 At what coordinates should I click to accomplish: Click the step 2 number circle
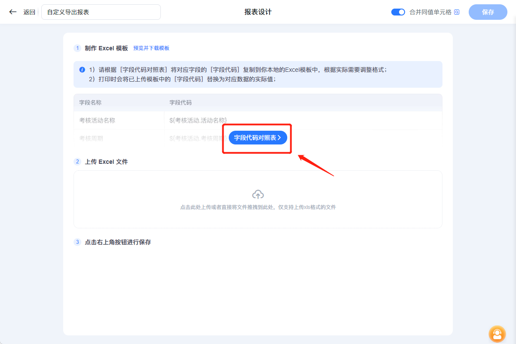coord(77,161)
